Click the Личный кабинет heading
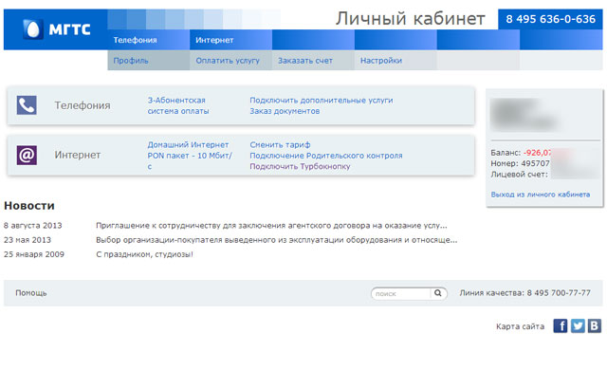This screenshot has width=607, height=390. 410,19
